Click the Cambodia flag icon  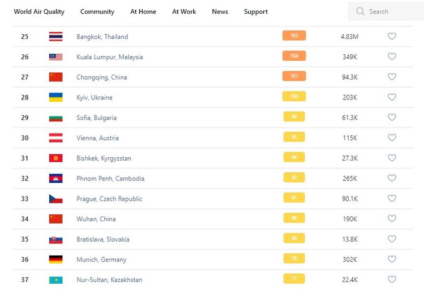(56, 179)
